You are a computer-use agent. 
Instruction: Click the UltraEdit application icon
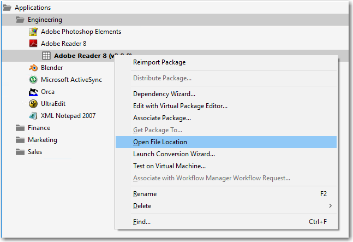pos(33,104)
